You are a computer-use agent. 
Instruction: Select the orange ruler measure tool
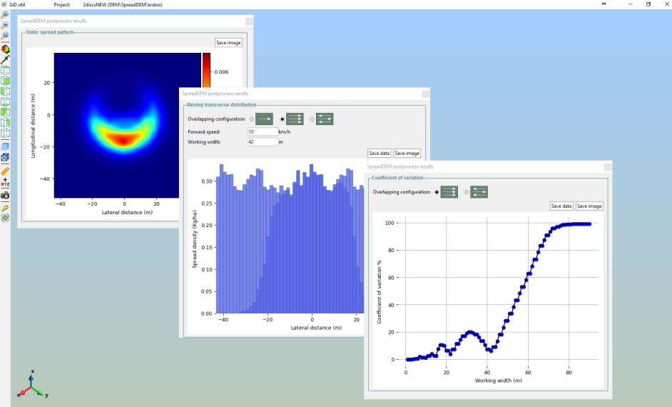coord(5,171)
